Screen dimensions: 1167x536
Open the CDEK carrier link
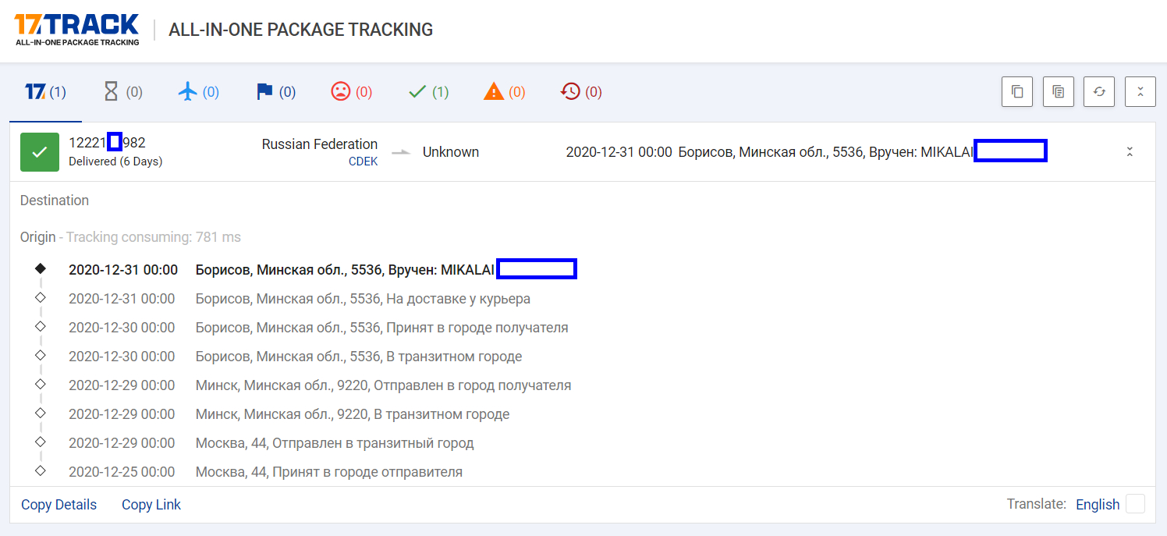pyautogui.click(x=363, y=162)
